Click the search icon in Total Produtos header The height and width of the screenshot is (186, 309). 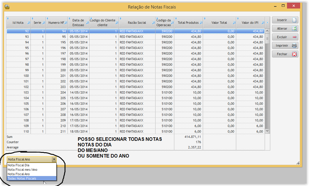pyautogui.click(x=201, y=23)
